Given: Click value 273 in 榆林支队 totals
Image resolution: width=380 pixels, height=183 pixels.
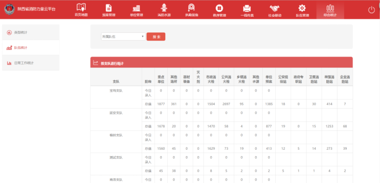Looking at the screenshot, I should point(329,149).
